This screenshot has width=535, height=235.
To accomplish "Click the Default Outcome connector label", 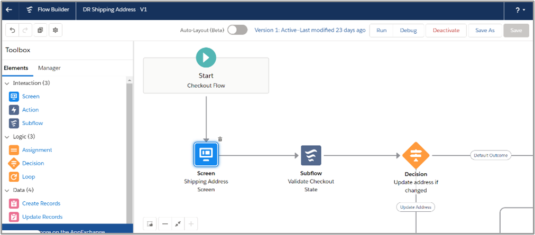I will 491,155.
